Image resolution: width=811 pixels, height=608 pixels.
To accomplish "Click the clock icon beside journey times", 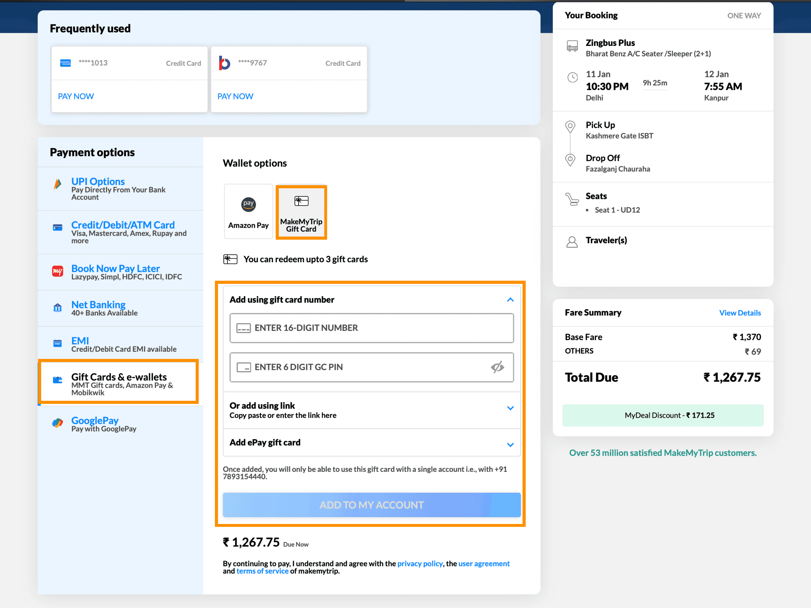I will point(572,77).
